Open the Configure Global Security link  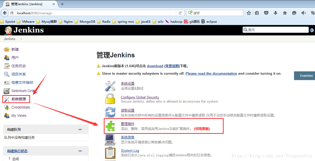click(x=140, y=97)
